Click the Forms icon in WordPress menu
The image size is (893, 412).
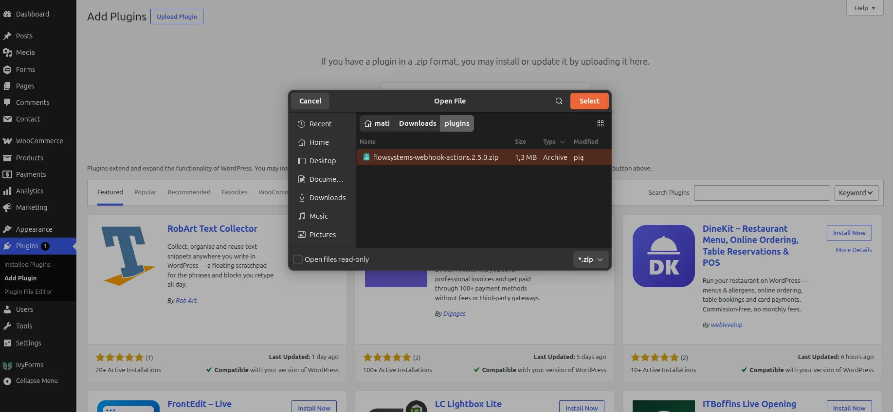[7, 69]
